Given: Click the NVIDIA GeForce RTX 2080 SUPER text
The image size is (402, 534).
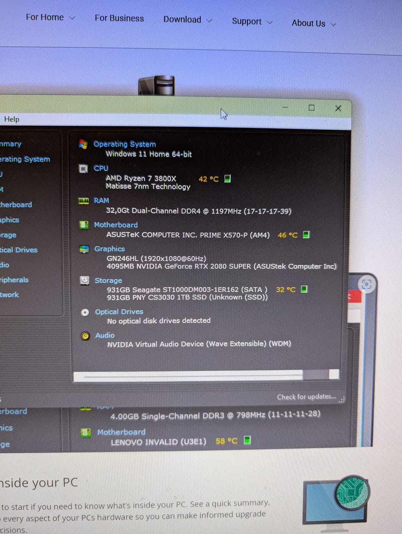Looking at the screenshot, I should (x=222, y=266).
